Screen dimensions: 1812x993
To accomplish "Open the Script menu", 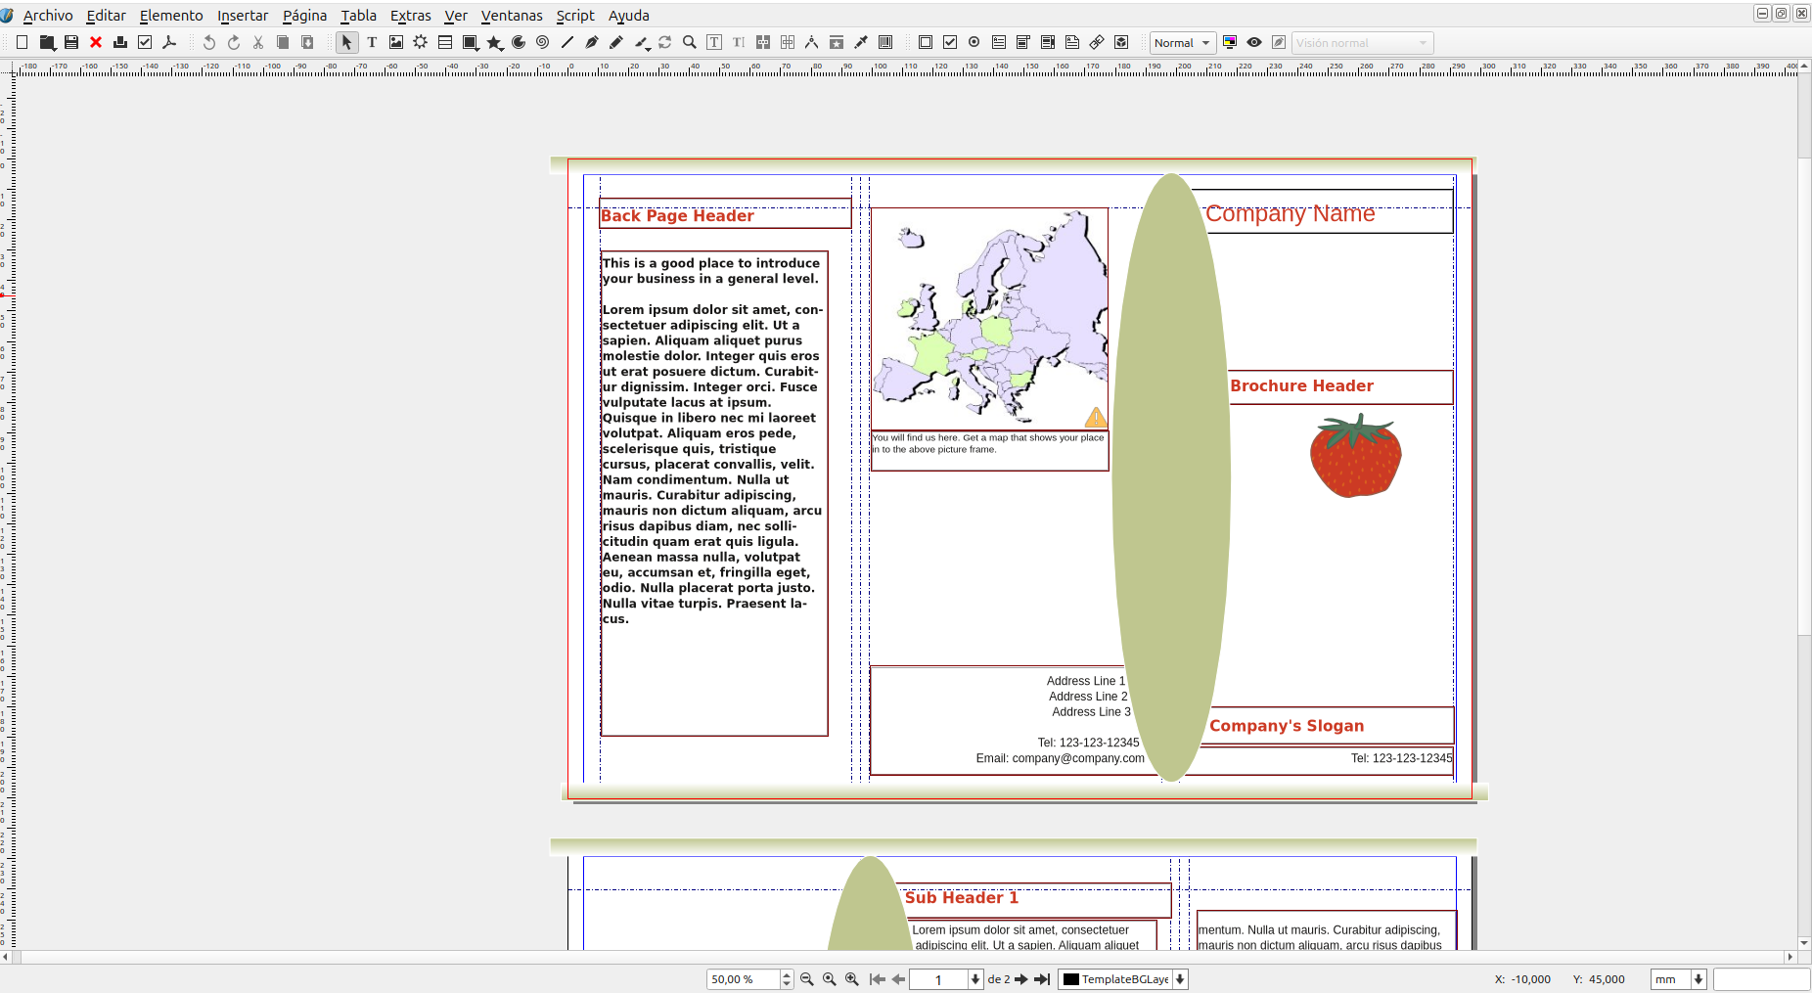I will (x=575, y=15).
